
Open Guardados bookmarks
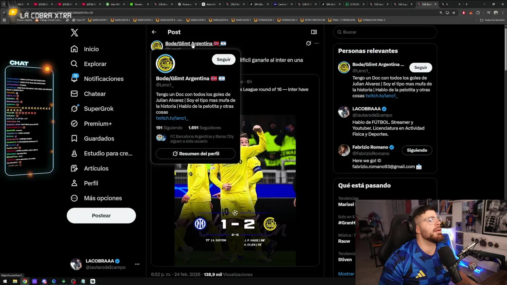point(92,139)
